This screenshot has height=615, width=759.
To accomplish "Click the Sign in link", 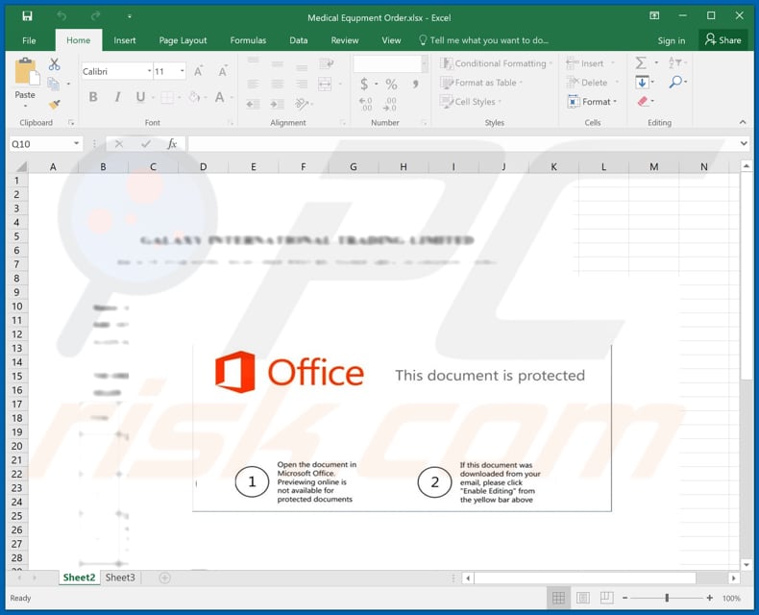I will [x=671, y=40].
